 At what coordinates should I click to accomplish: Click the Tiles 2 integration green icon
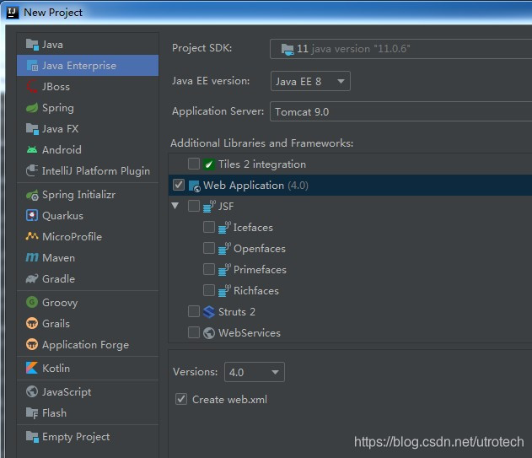click(208, 164)
